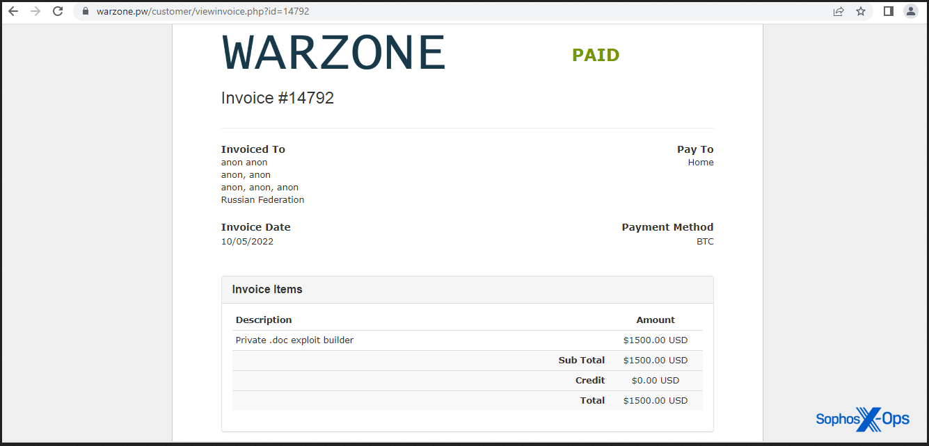
Task: Select the 'anon, anon, anon' address line
Action: 260,188
